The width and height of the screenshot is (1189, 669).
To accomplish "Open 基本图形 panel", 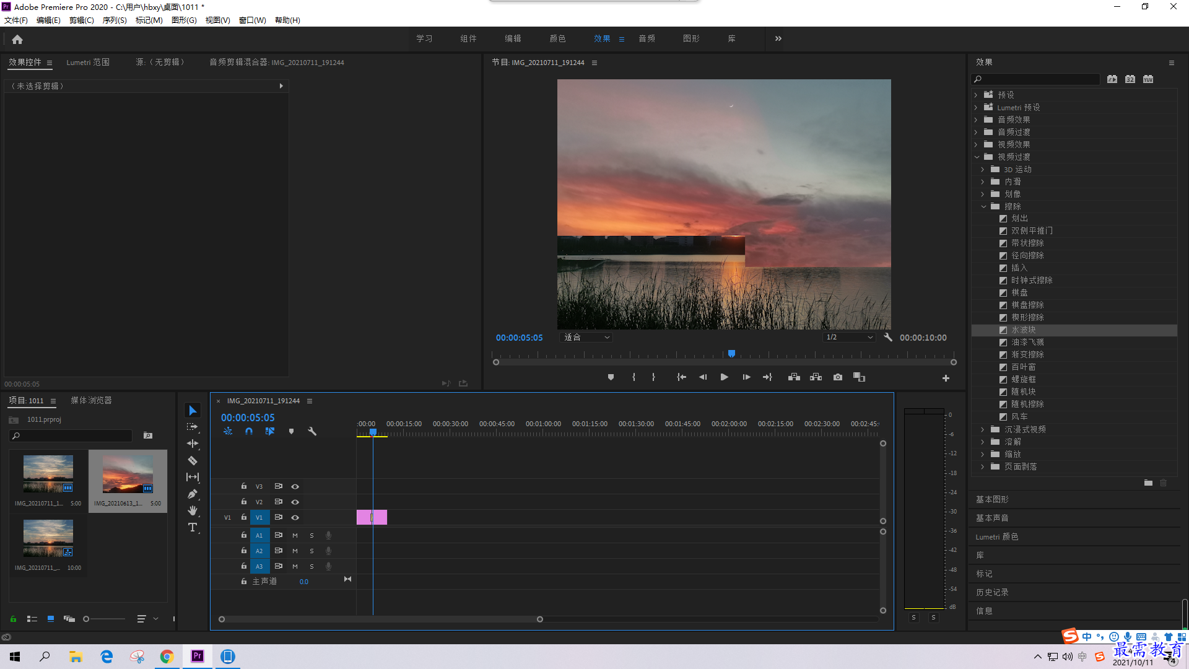I will (992, 499).
